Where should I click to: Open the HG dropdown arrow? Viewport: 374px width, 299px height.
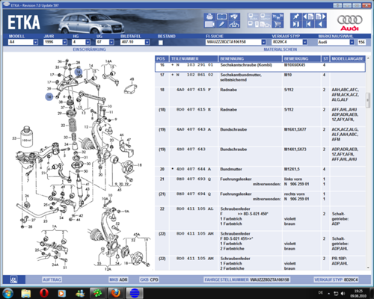[x=88, y=42]
